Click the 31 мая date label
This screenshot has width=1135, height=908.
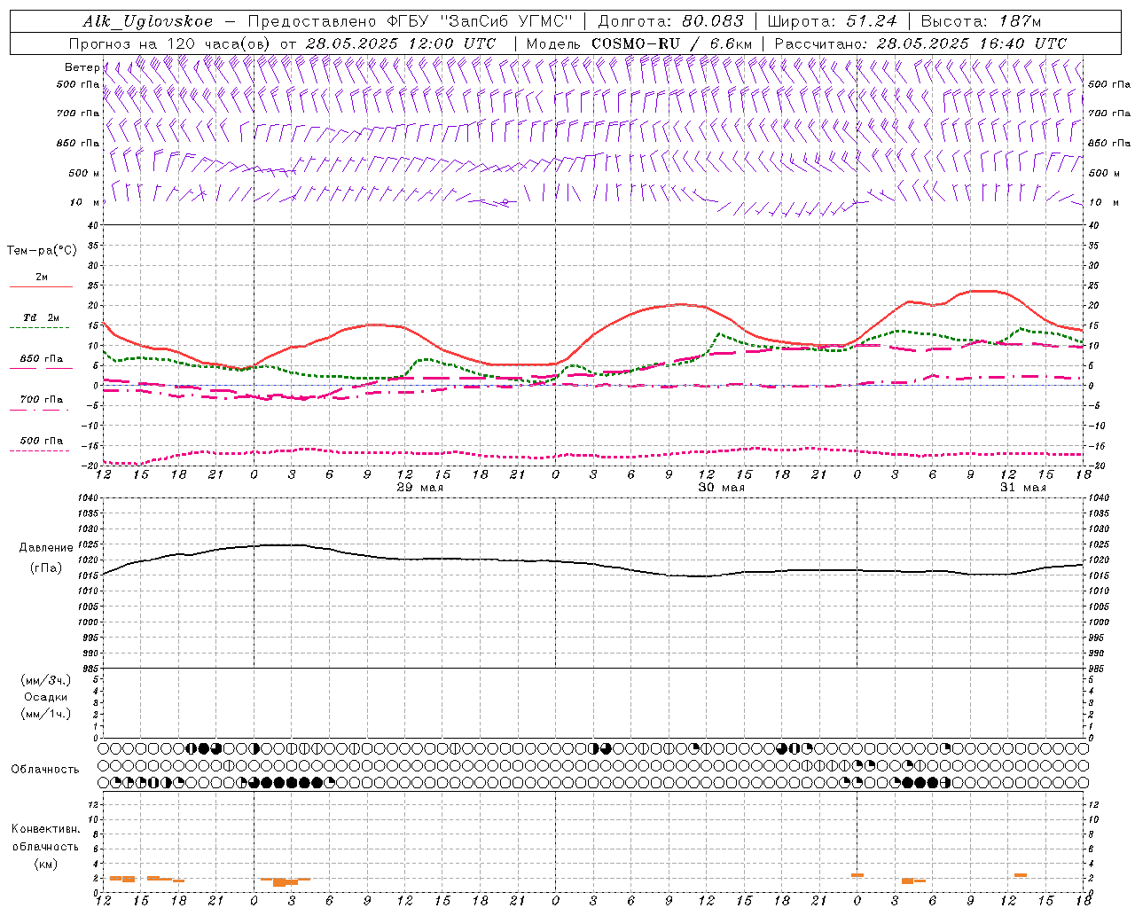(x=1022, y=488)
